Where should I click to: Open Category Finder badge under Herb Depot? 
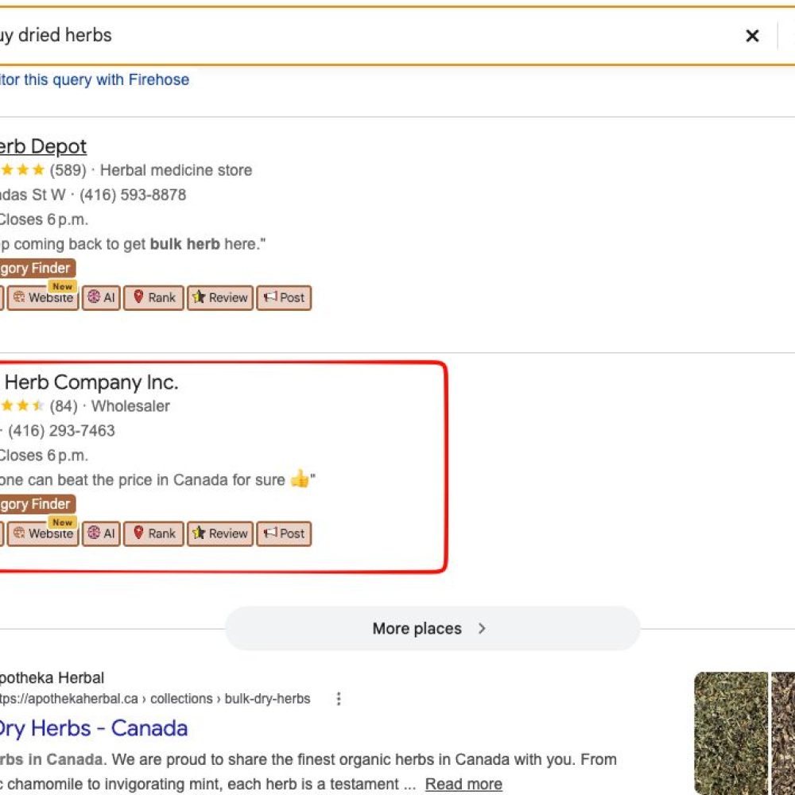point(37,268)
